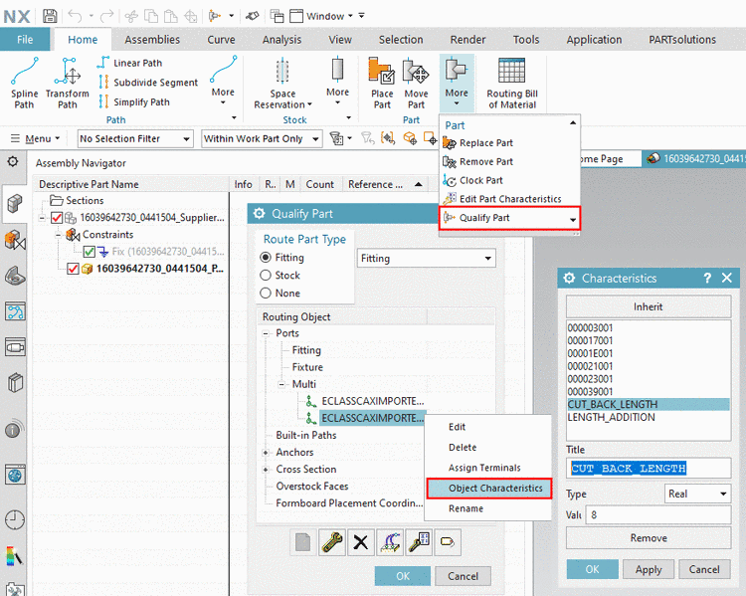Click the Undo arrow icon
Image resolution: width=746 pixels, height=596 pixels.
pyautogui.click(x=76, y=16)
